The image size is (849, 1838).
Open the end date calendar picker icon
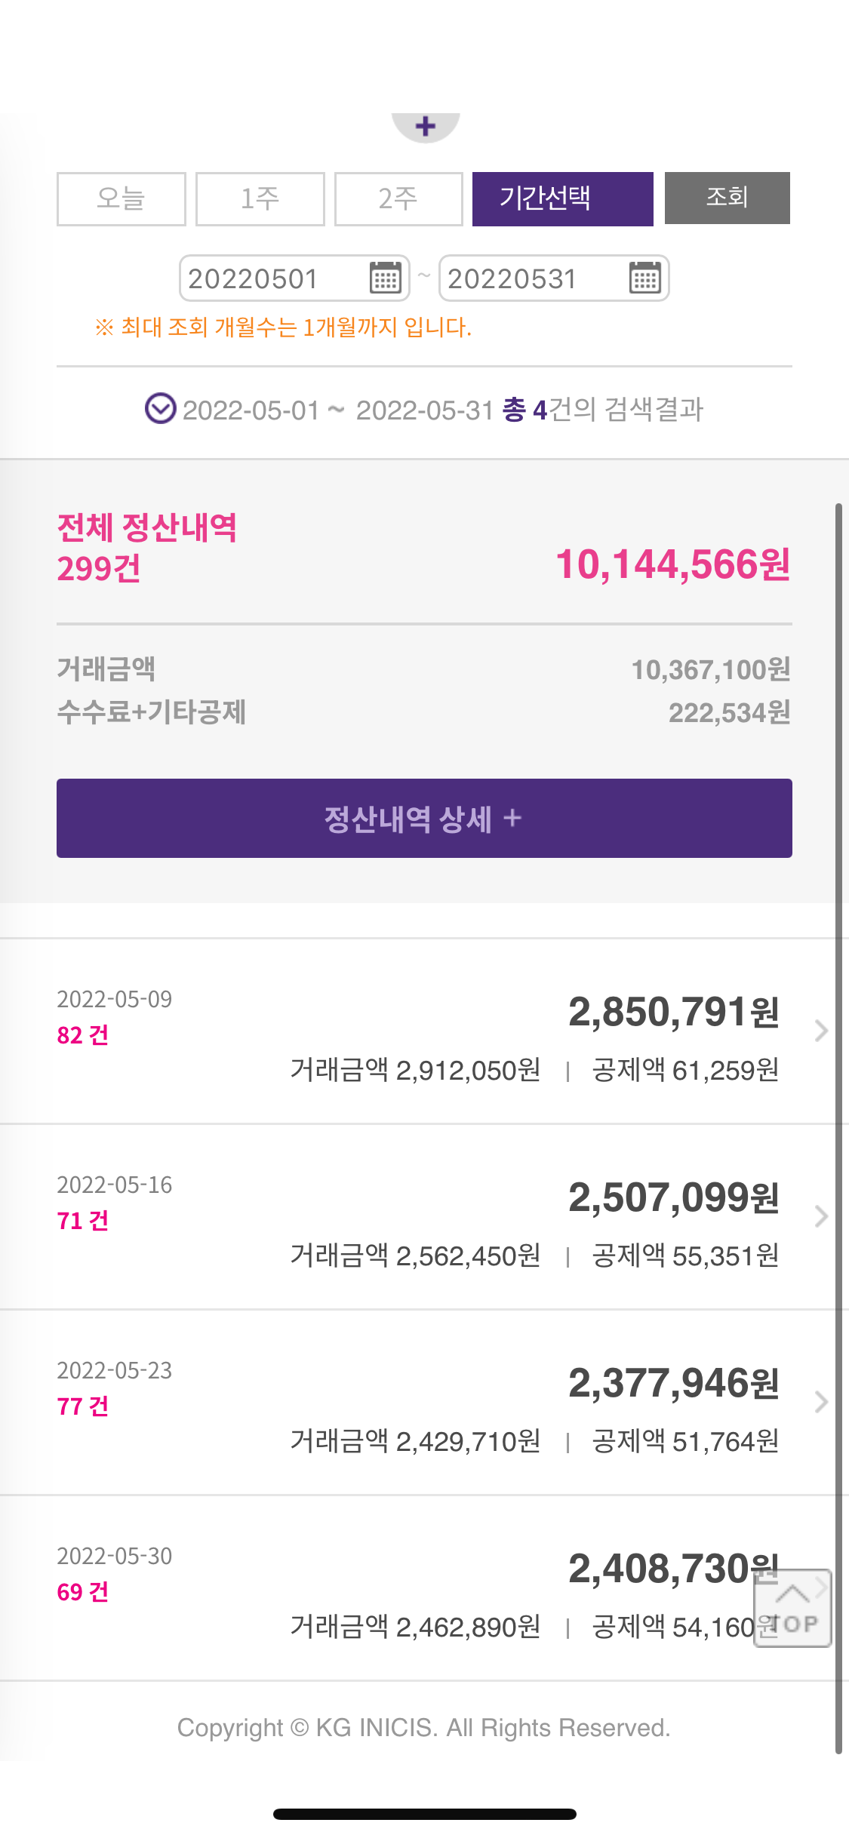(645, 278)
